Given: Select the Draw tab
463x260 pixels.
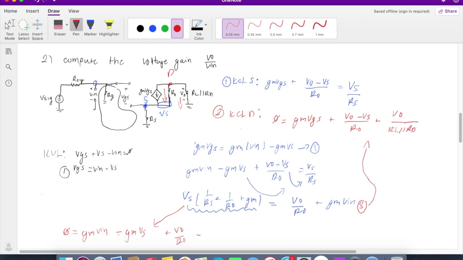Looking at the screenshot, I should click(54, 11).
